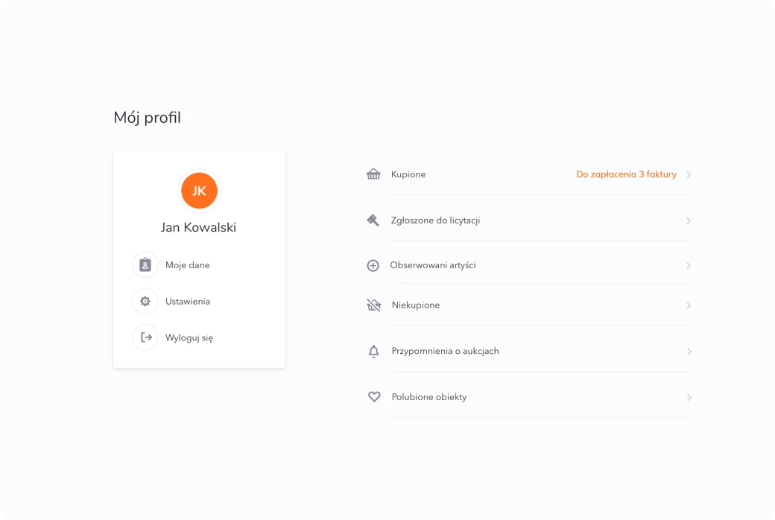Click the ID badge icon for Moje dane
775x520 pixels.
[145, 265]
